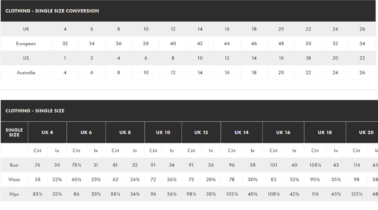The height and width of the screenshot is (210, 378).
Task: Click the 83½ hips measurement cell
Action: click(x=37, y=194)
